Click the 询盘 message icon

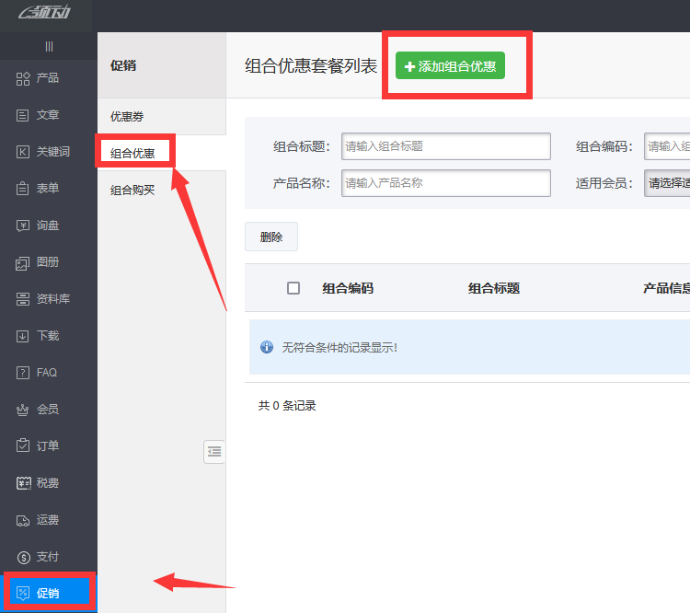click(x=23, y=226)
